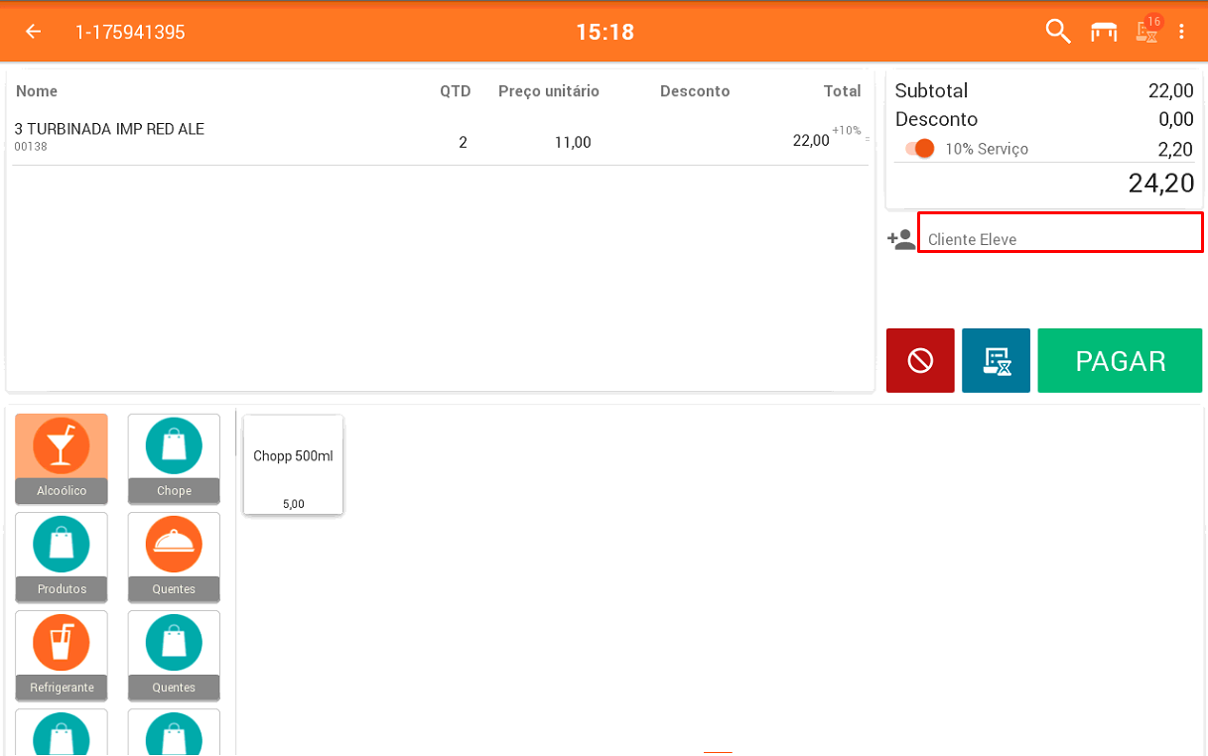Click the grand total 24,20
Viewport: 1208px width, 756px height.
1160,183
